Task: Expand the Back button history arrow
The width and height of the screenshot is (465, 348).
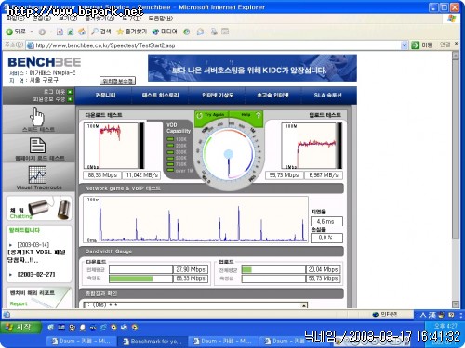Action: [x=32, y=32]
